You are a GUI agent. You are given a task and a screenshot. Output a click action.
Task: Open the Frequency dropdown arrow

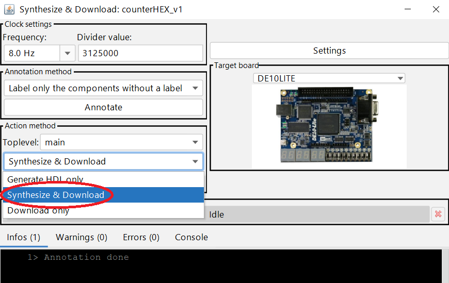pyautogui.click(x=68, y=53)
